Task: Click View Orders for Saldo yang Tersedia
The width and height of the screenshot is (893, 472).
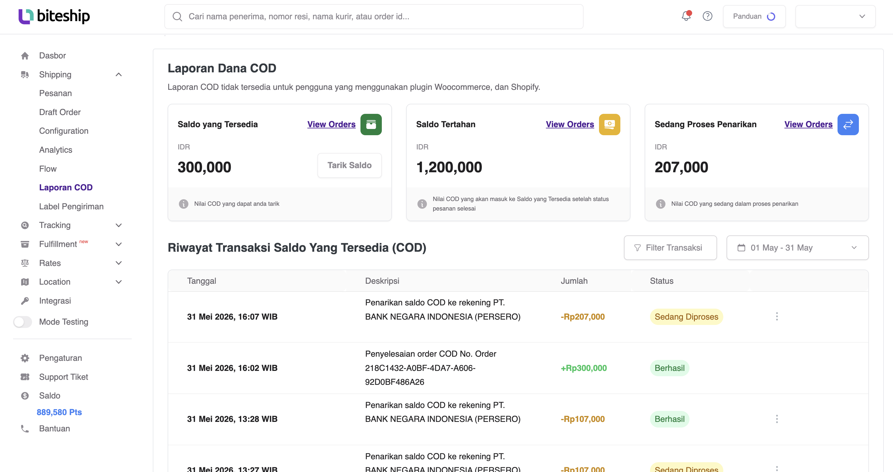Action: pyautogui.click(x=331, y=125)
